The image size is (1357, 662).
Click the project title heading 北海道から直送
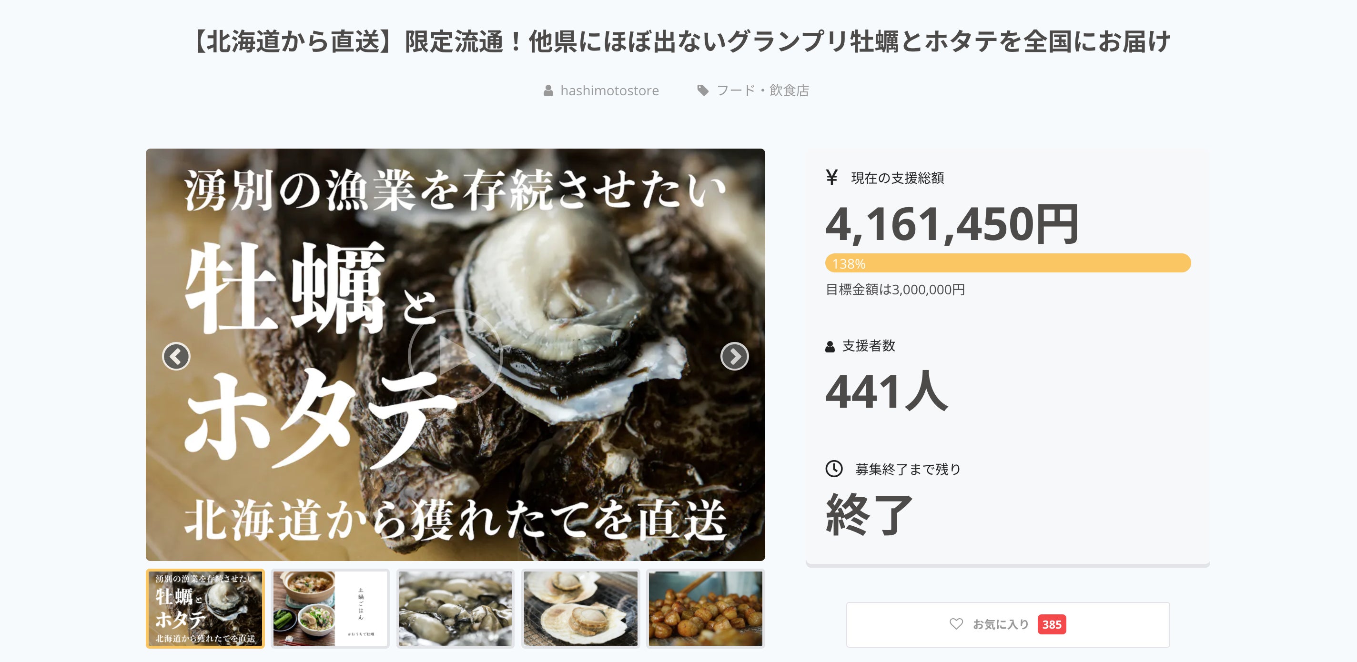pos(678,41)
